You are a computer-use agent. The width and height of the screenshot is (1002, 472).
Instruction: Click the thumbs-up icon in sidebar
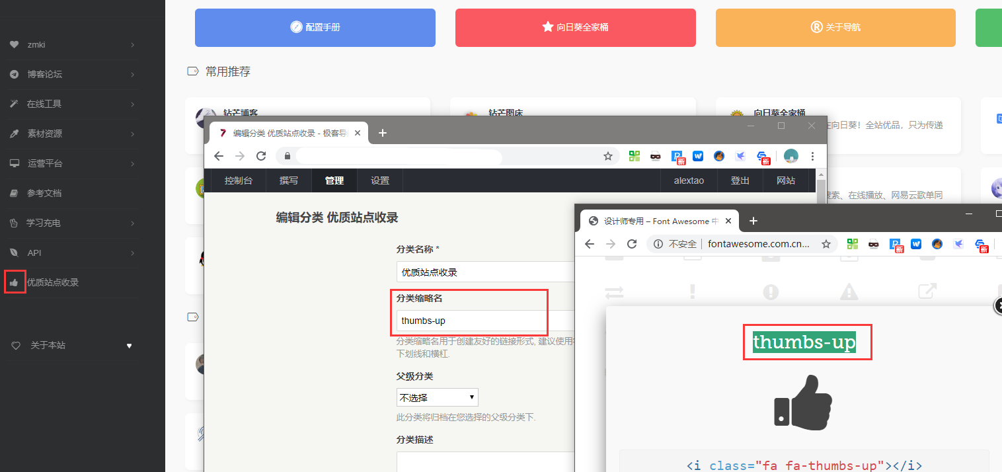click(x=14, y=282)
